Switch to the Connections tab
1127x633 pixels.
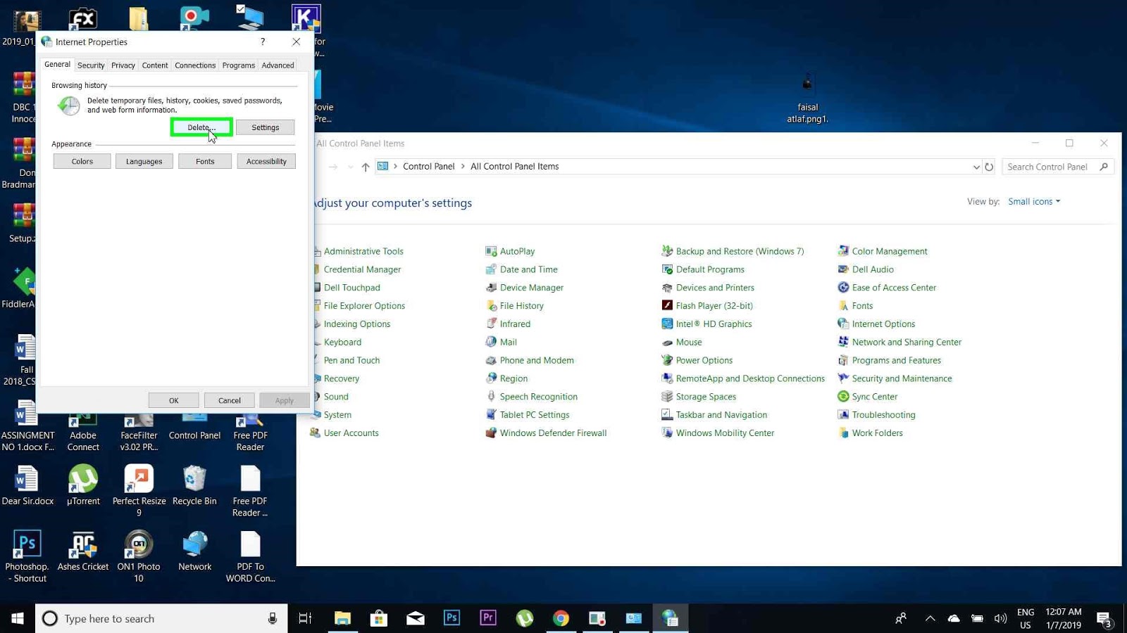click(195, 65)
